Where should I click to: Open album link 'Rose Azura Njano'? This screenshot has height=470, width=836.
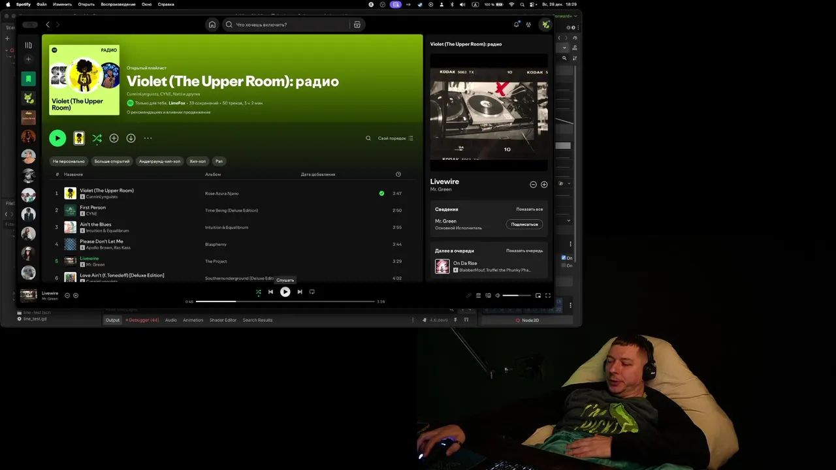click(222, 193)
